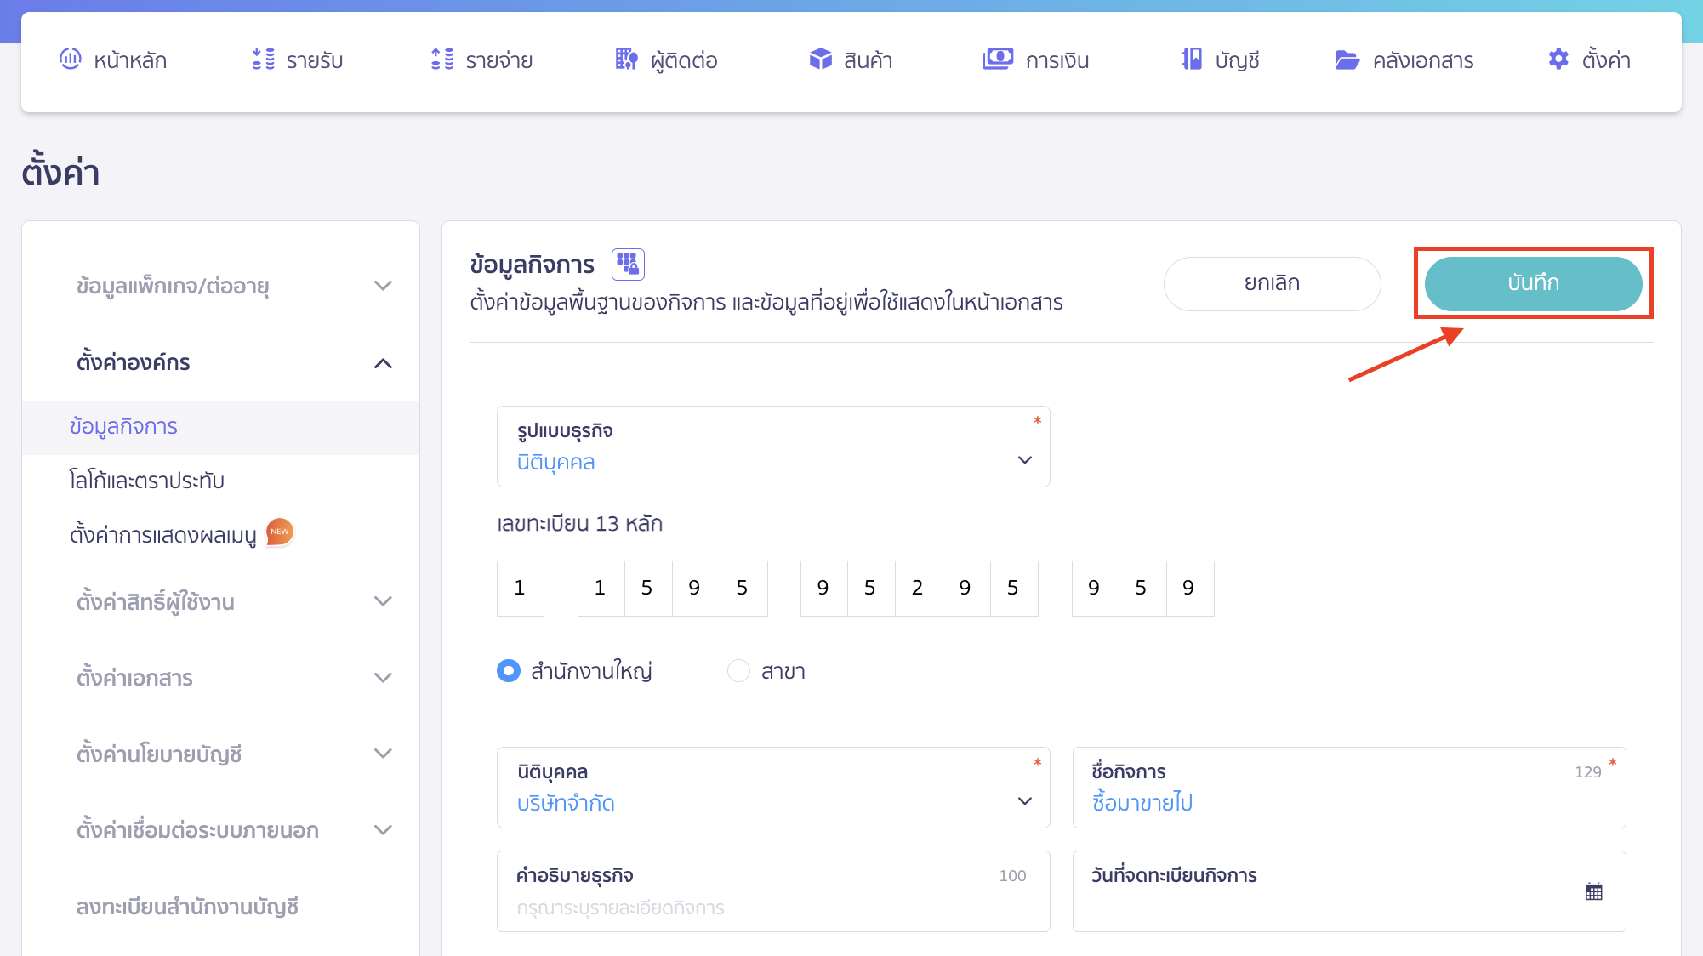Open the สินค้า products cube icon

819,60
